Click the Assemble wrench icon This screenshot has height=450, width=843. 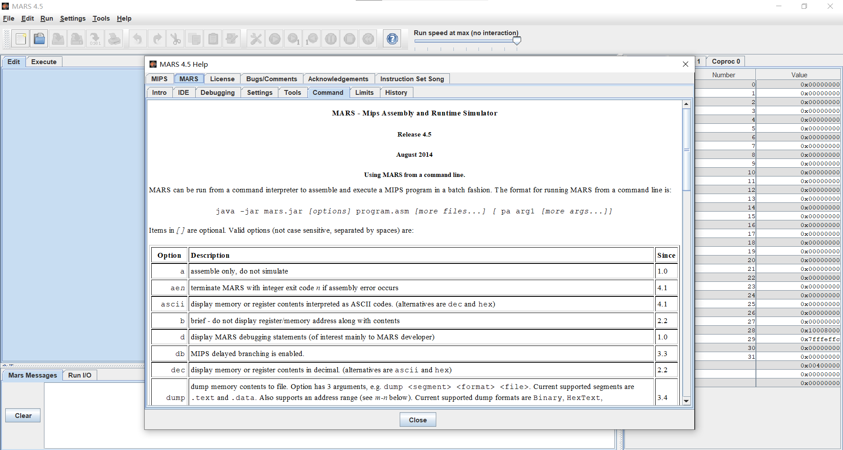pos(256,39)
